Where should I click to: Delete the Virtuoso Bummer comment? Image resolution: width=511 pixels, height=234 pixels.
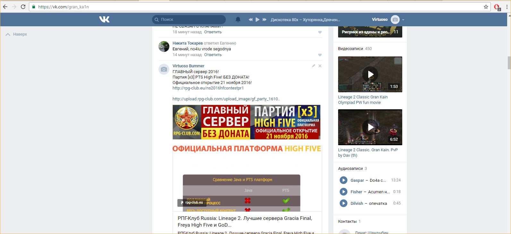coord(320,66)
